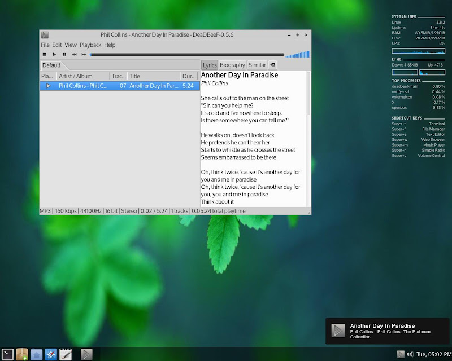Click the volume speaker icon in system tray
This screenshot has height=361, width=452.
pos(410,354)
